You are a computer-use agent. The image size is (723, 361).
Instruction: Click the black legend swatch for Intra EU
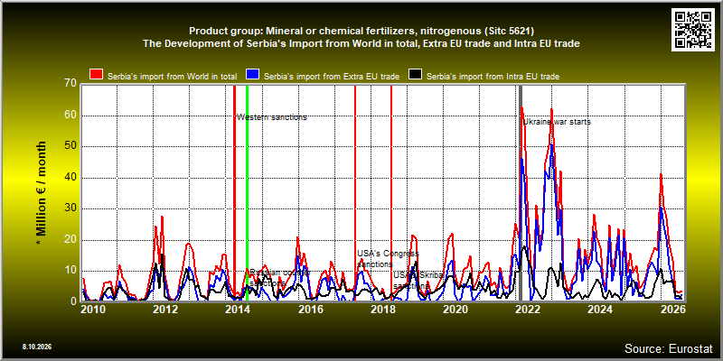[x=416, y=75]
